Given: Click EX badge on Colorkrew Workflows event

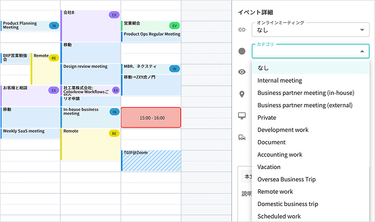Looking at the screenshot, I should click(116, 90).
